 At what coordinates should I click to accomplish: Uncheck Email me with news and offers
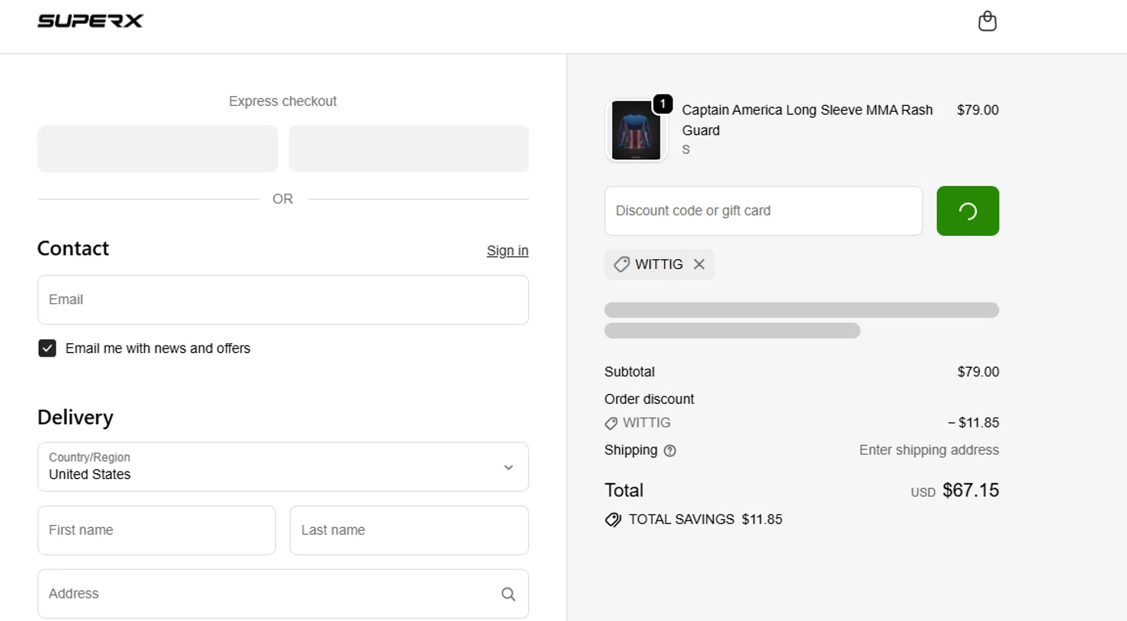point(47,348)
